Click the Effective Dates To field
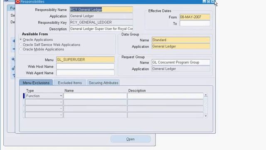Viewport: 266px width, 150px height. [195, 23]
